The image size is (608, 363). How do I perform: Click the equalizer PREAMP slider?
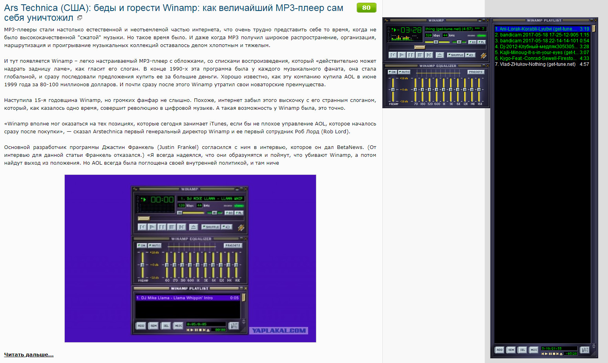[393, 90]
